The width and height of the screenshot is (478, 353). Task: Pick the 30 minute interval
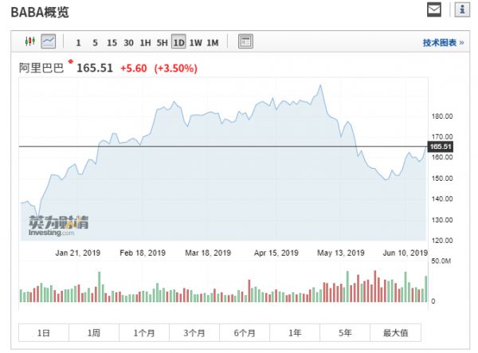point(128,42)
